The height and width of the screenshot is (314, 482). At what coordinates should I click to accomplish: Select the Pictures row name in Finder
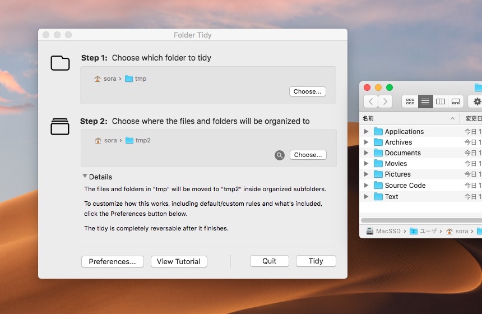(398, 174)
